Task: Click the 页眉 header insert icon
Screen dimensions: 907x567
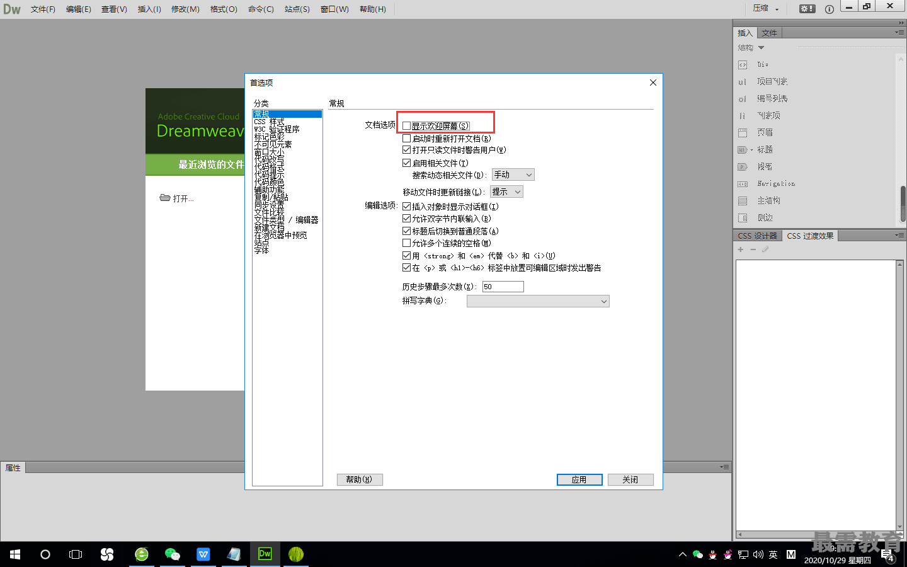Action: click(743, 133)
